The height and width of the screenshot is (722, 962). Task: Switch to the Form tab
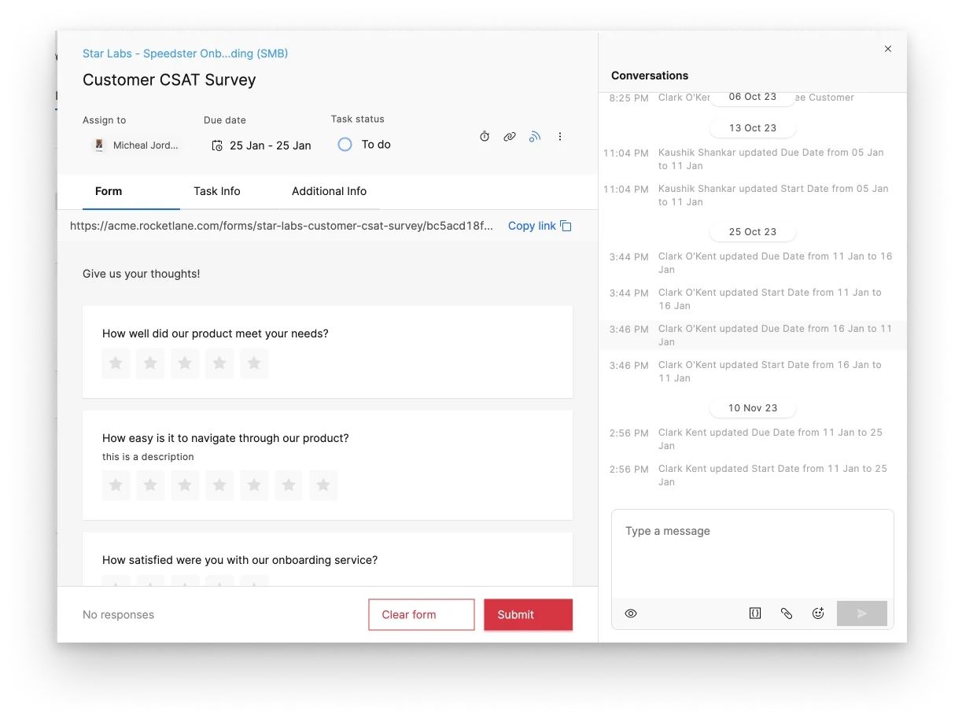click(x=109, y=191)
